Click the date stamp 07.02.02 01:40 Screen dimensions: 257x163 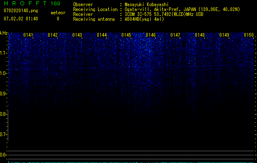tap(21, 19)
